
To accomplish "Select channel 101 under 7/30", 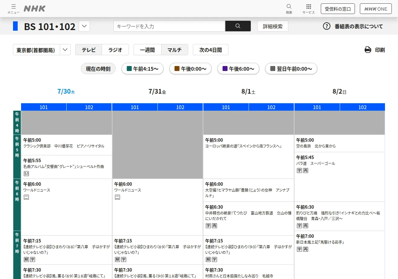I will coord(44,107).
